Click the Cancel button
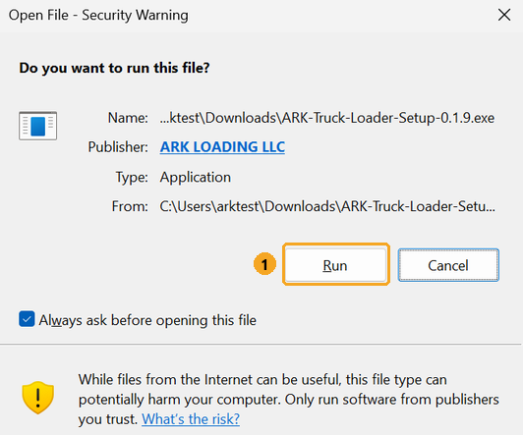Screen dimensions: 523x435 click(x=448, y=265)
